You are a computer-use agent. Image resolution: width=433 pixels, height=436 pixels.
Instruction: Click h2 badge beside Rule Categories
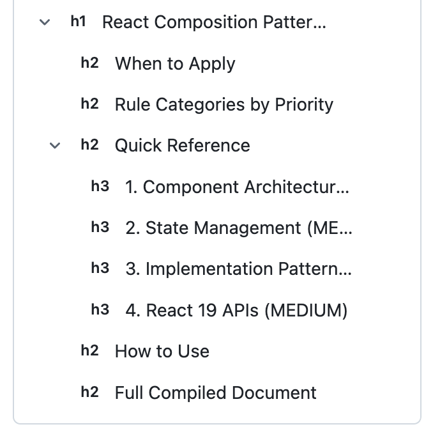coord(89,104)
